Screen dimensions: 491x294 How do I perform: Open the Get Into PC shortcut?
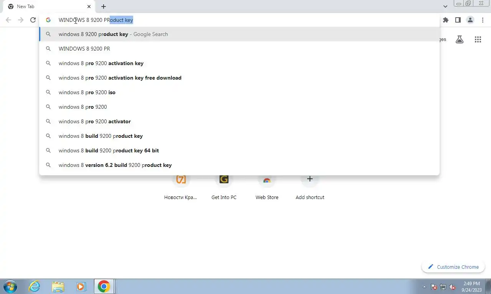(x=224, y=188)
